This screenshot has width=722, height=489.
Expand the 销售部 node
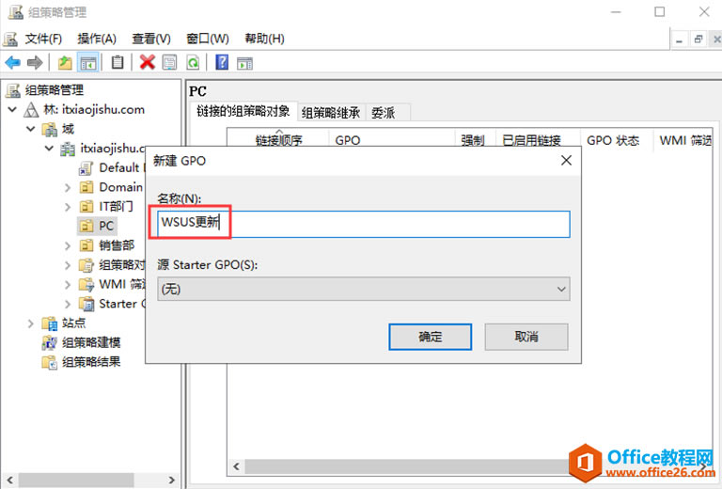68,245
